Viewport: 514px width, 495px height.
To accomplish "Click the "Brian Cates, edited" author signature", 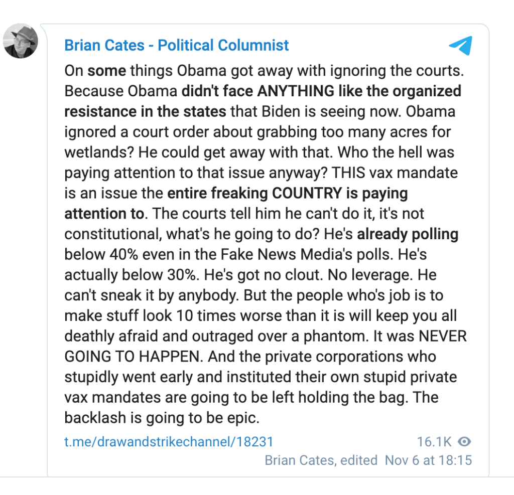I will tap(321, 460).
